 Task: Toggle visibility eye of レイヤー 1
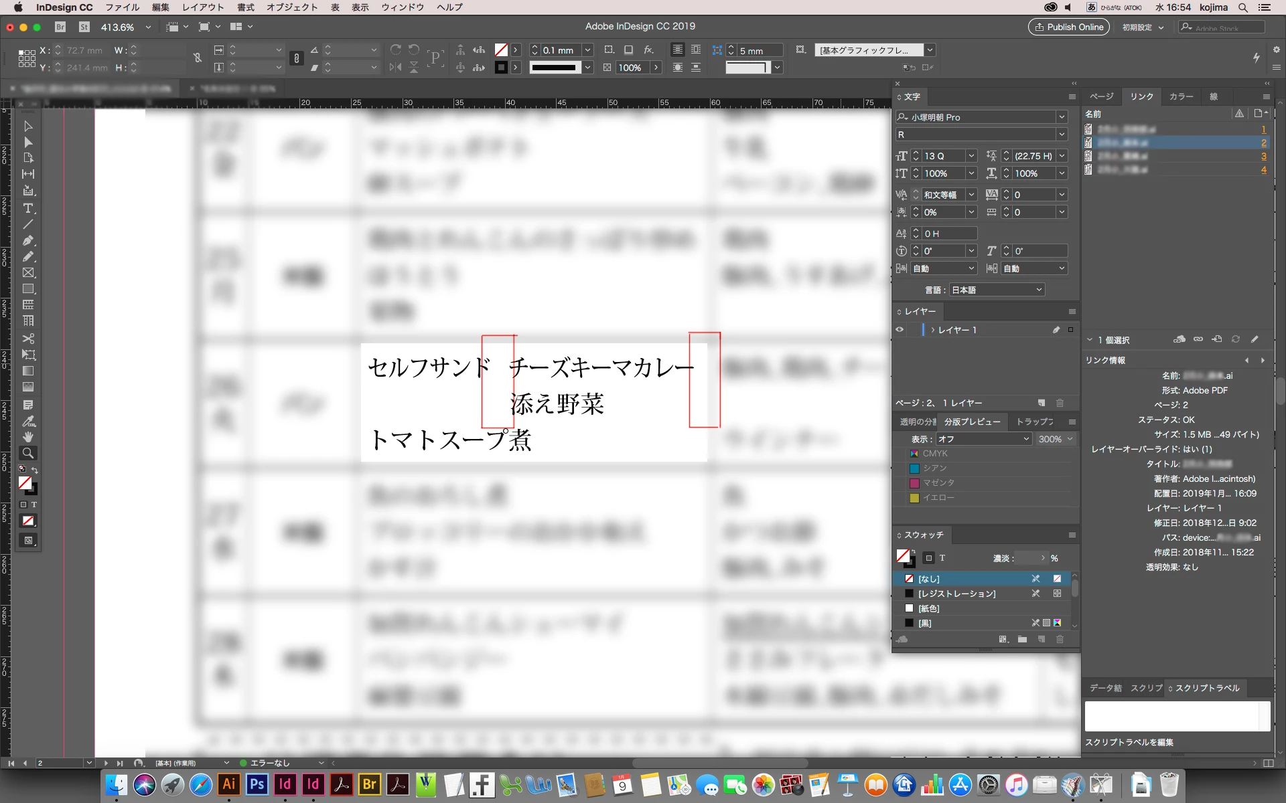point(900,330)
